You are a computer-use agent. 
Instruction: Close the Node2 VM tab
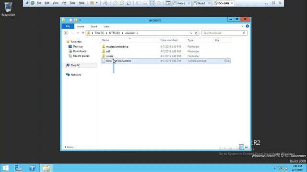pyautogui.click(x=209, y=3)
